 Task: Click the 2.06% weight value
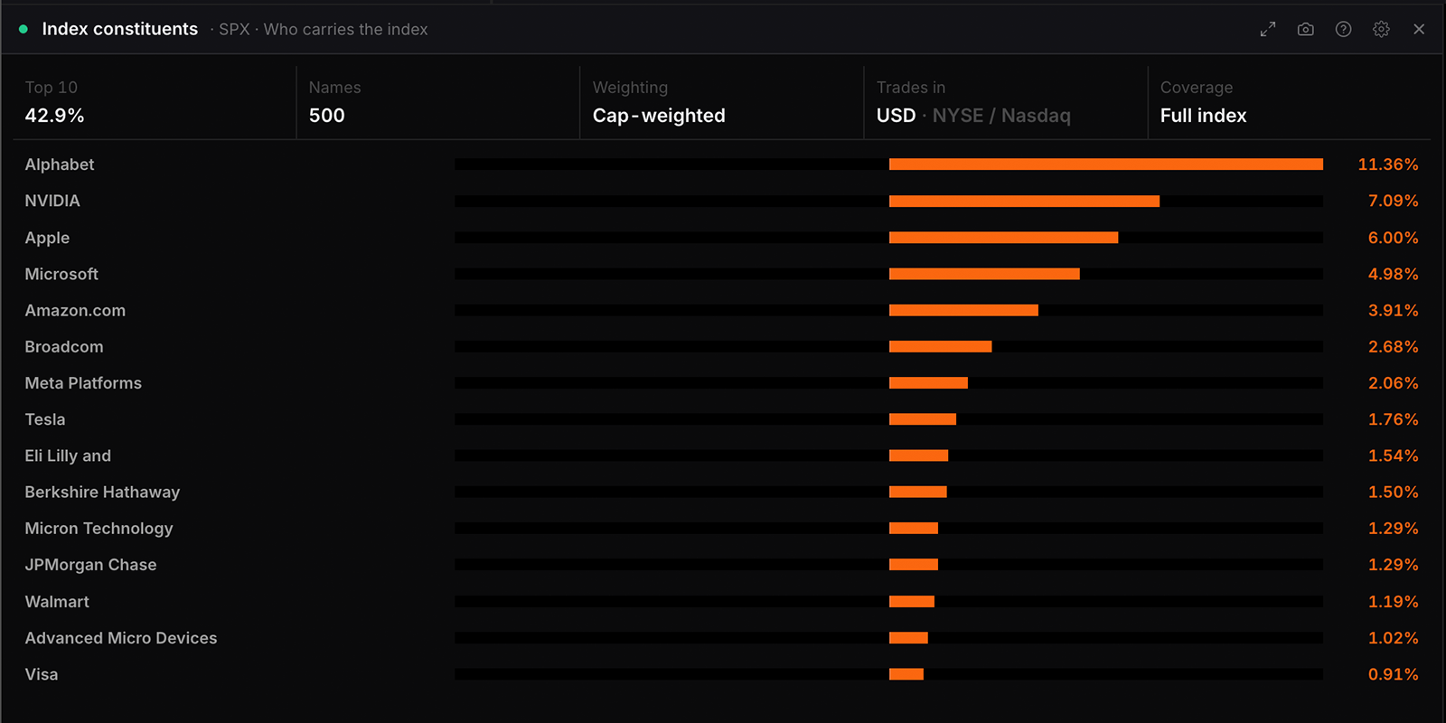tap(1393, 383)
